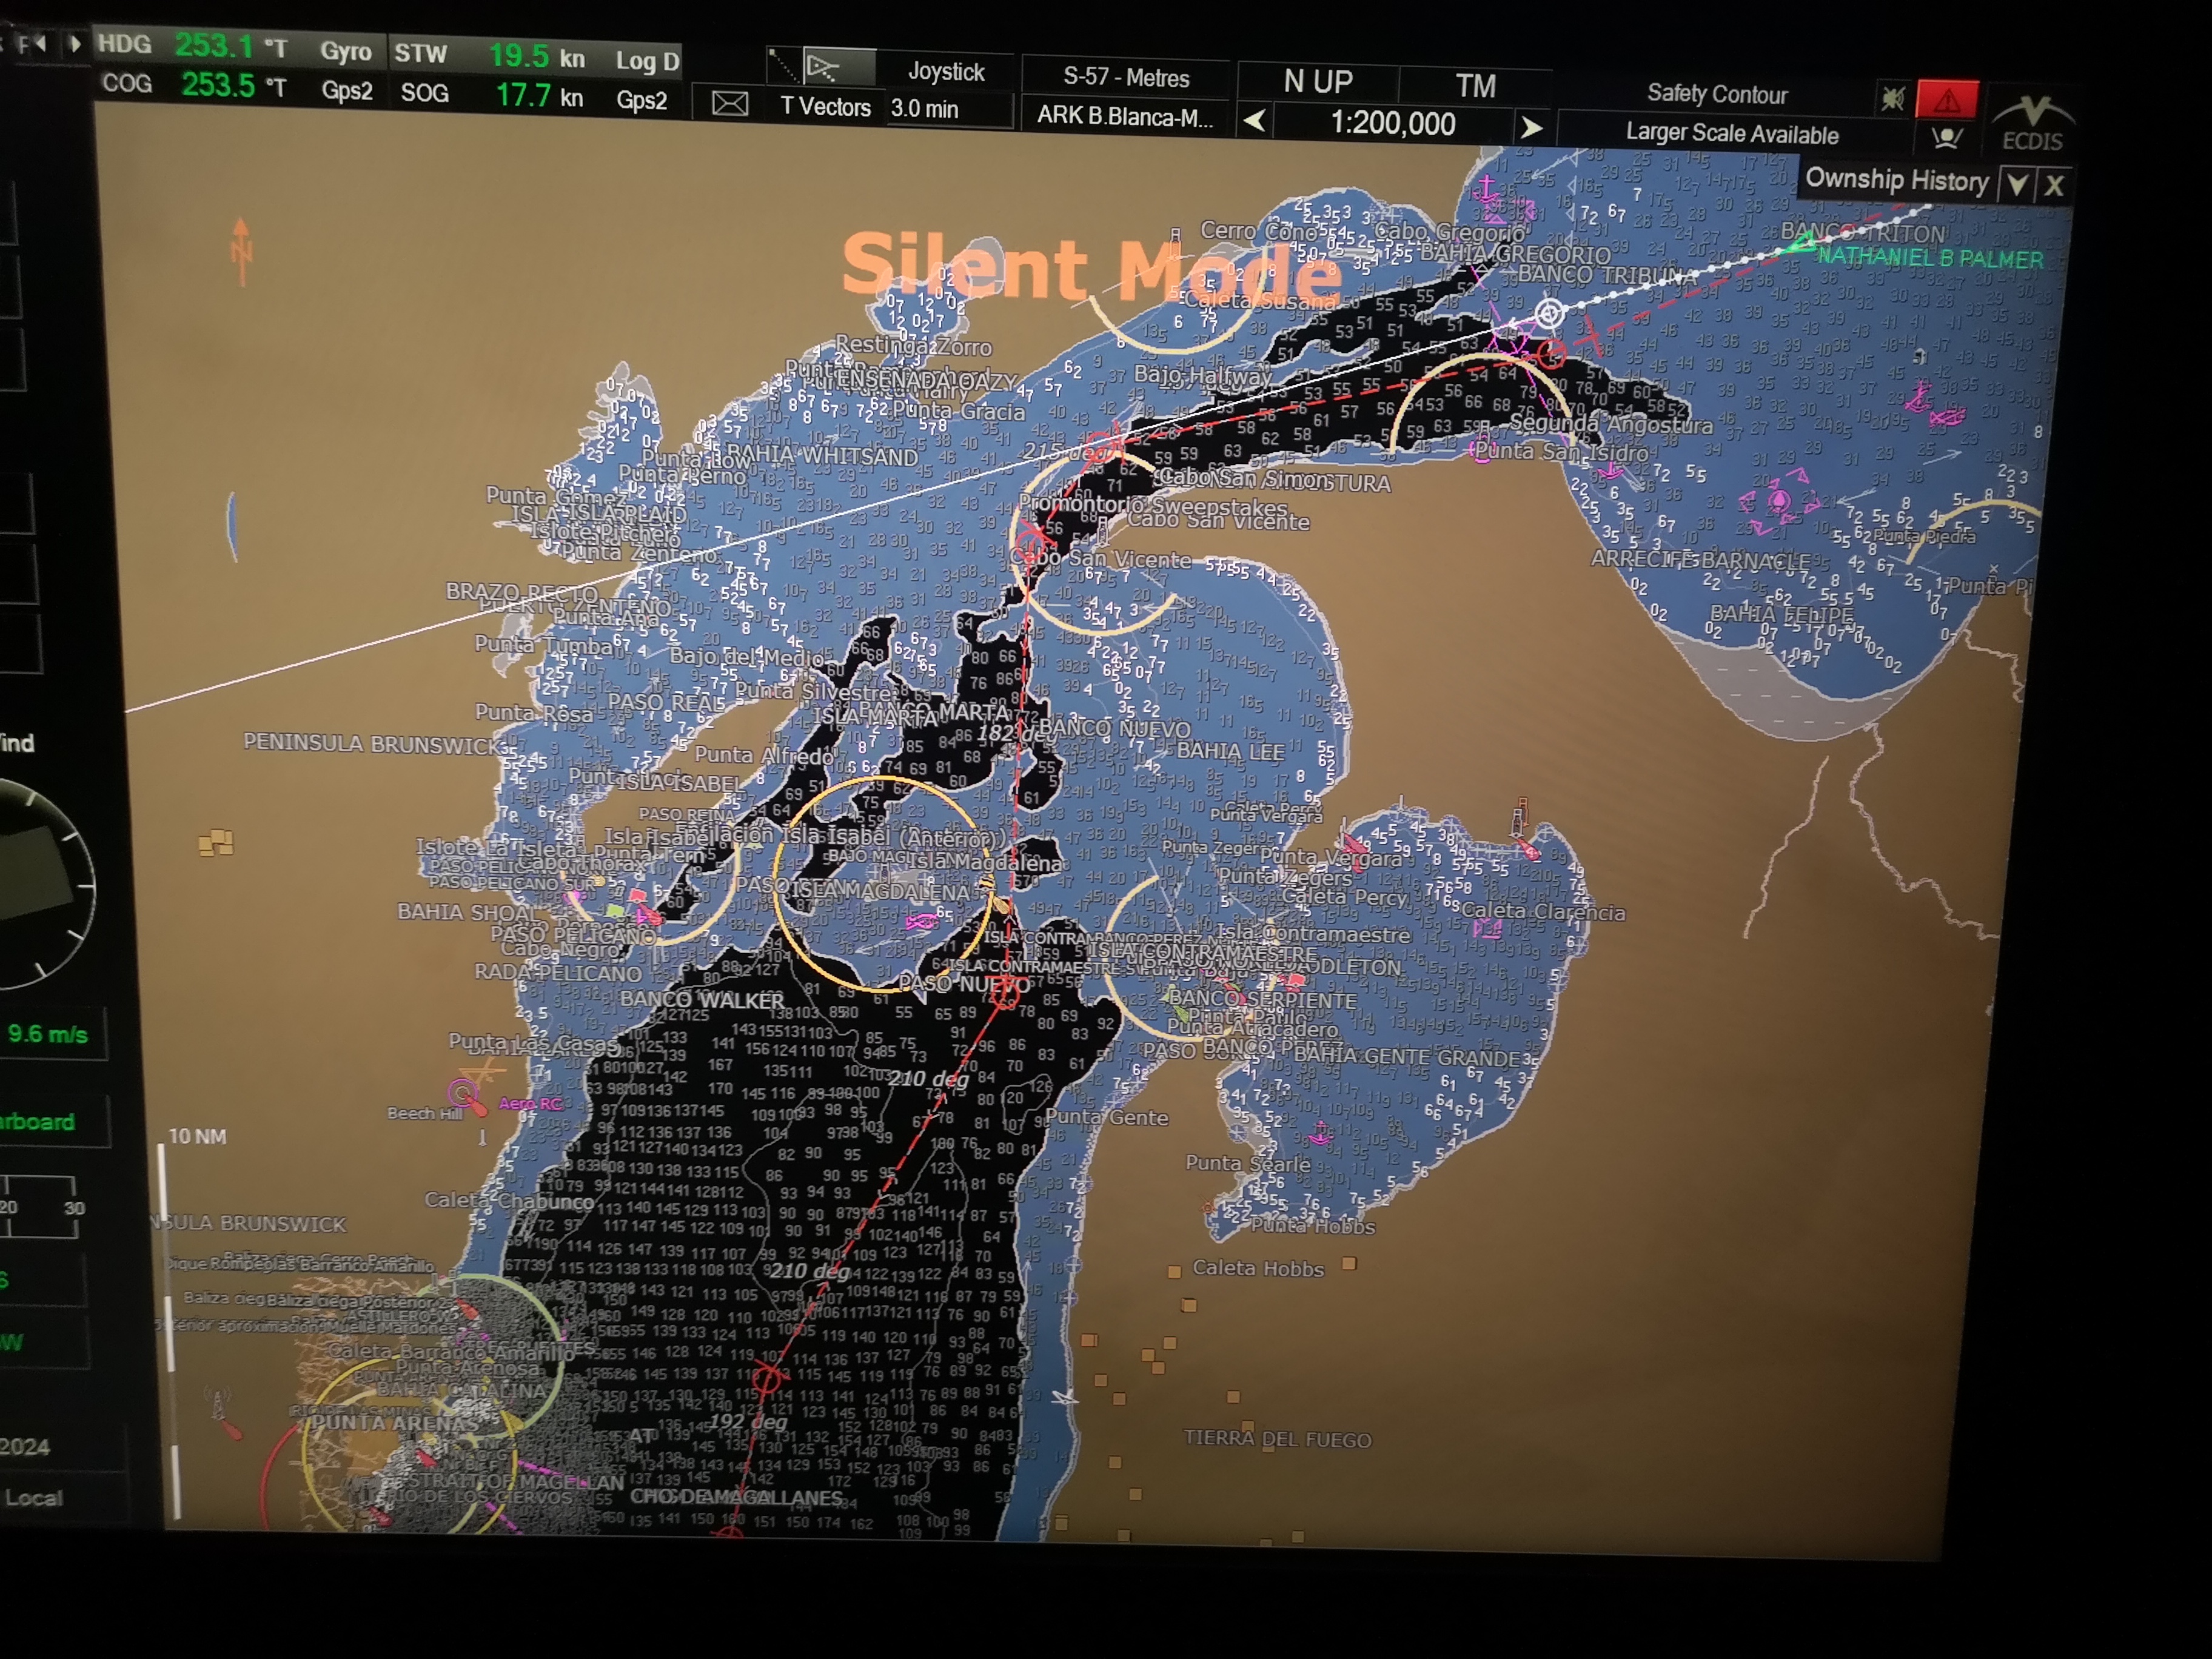The width and height of the screenshot is (2212, 1659).
Task: Click the Safety Contour label
Action: pyautogui.click(x=1716, y=94)
